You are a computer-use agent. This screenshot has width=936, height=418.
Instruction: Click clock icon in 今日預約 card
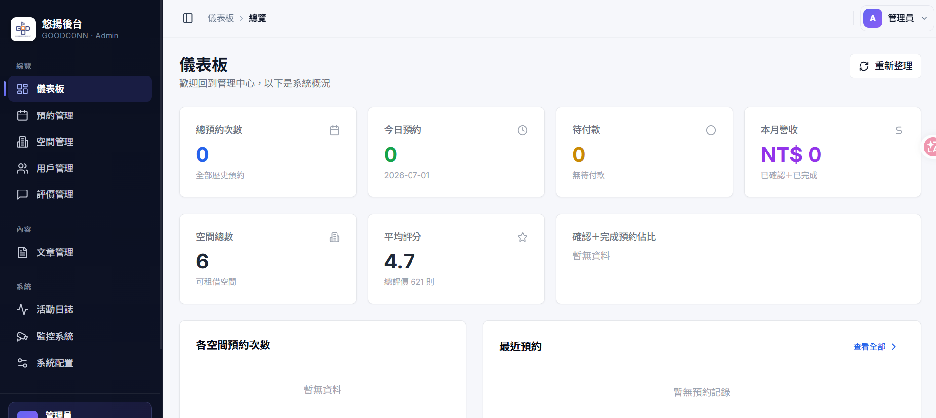pos(523,130)
